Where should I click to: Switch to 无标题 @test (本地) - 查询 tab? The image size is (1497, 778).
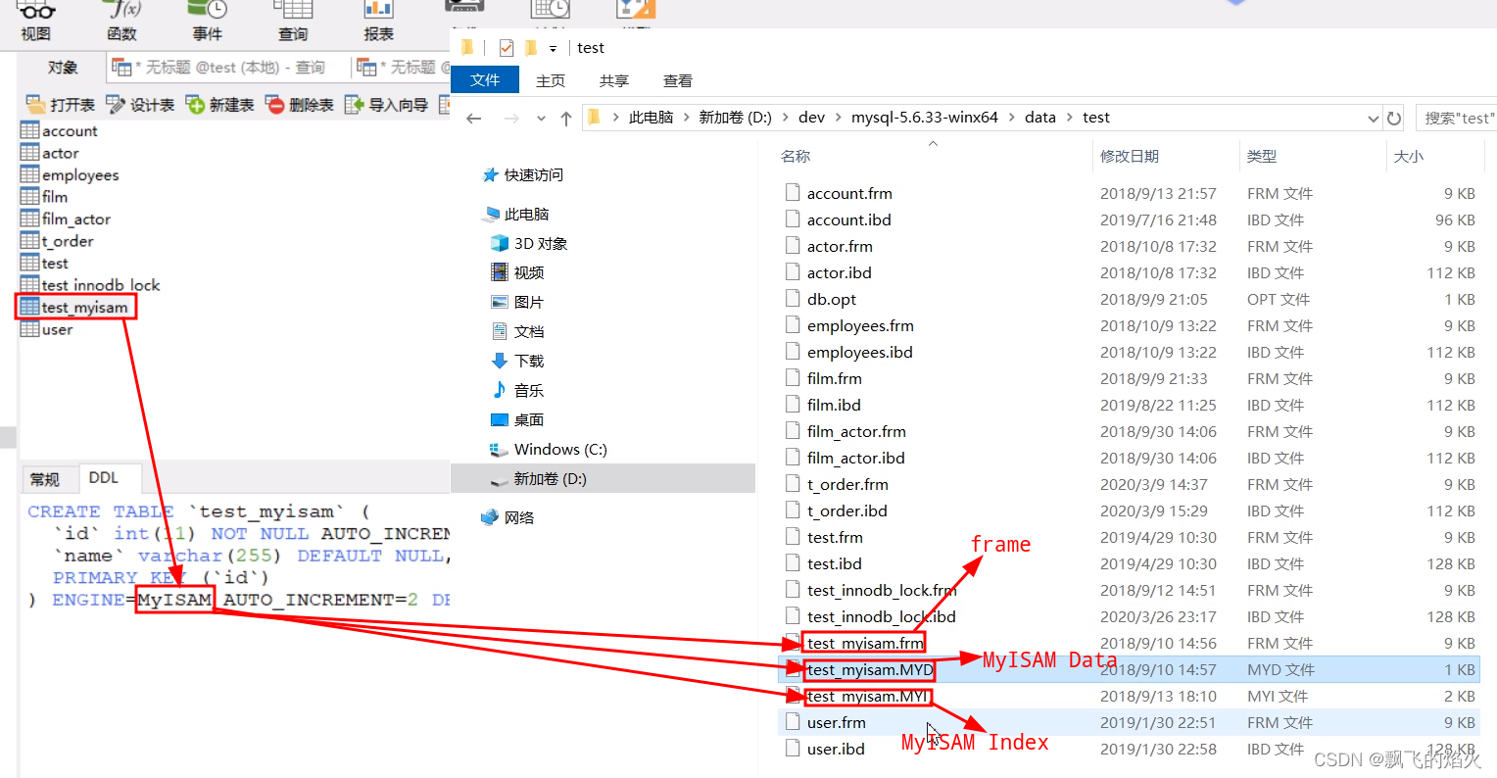[x=227, y=68]
